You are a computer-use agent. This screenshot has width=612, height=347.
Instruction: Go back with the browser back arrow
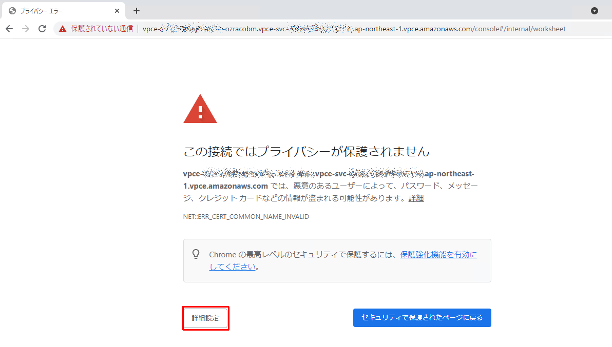(9, 29)
